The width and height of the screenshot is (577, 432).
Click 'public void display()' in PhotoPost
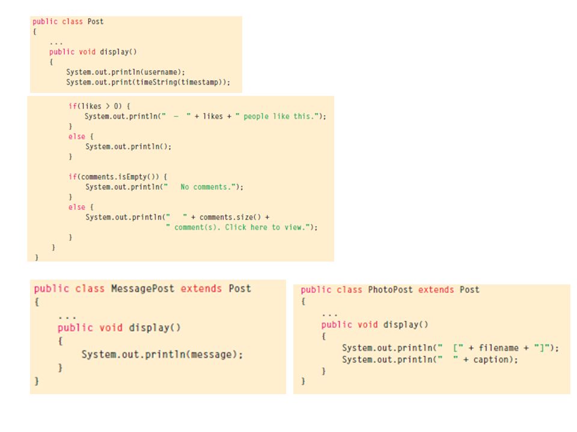(374, 325)
